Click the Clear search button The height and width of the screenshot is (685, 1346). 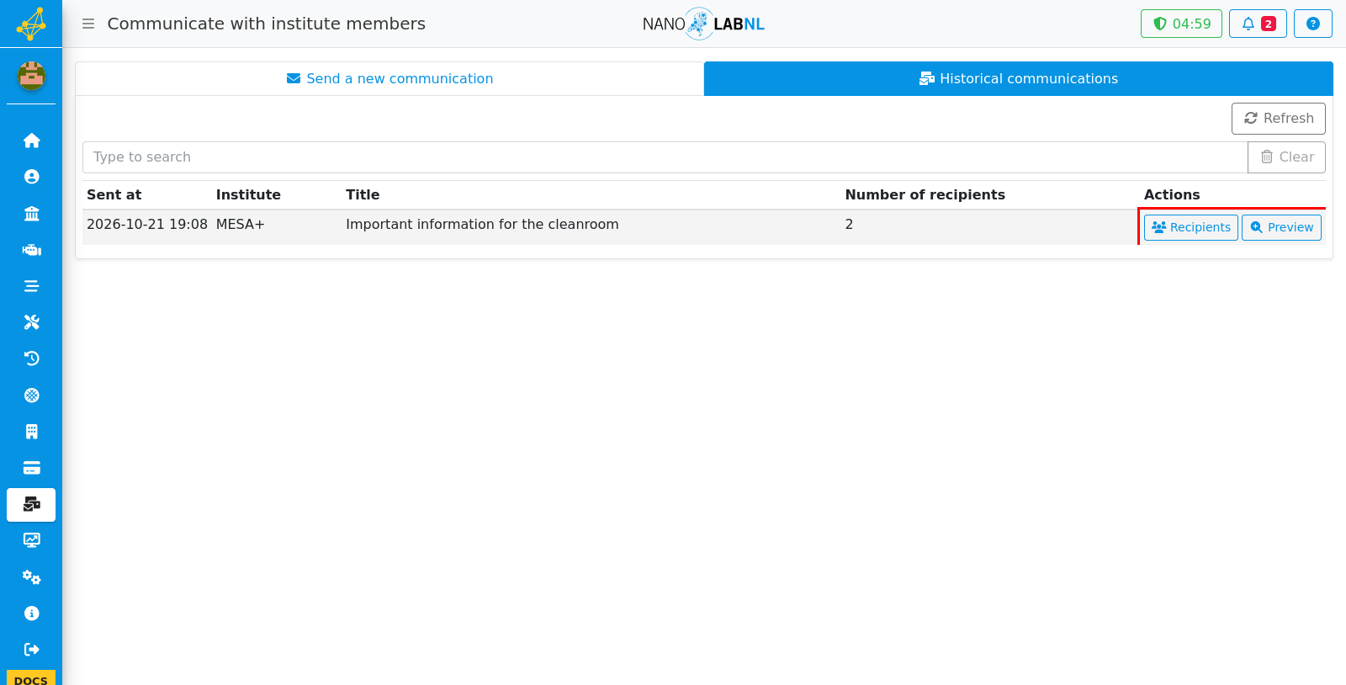tap(1286, 157)
